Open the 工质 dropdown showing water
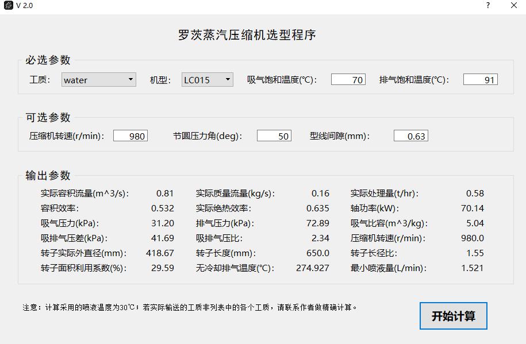This screenshot has height=344, width=526. tap(99, 80)
